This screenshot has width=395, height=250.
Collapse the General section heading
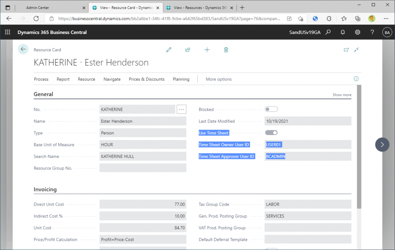[43, 94]
